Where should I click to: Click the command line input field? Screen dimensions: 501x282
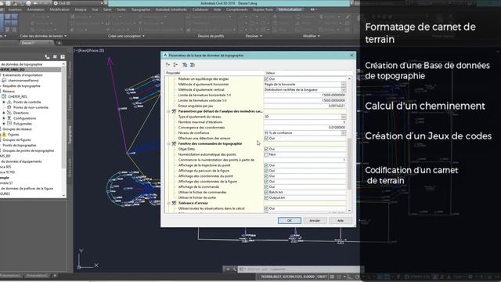click(x=301, y=269)
